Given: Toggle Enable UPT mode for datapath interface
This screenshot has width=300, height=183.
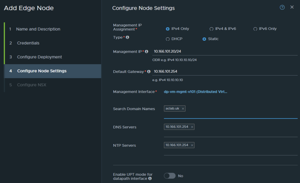Looking at the screenshot, I should click(170, 176).
